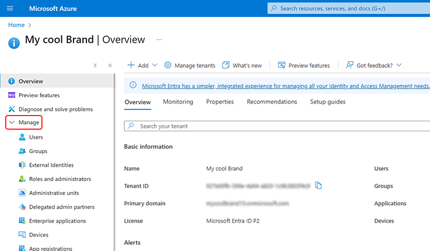The height and width of the screenshot is (251, 430).
Task: Click the magnifier icon in the top search bar
Action: pyautogui.click(x=274, y=8)
